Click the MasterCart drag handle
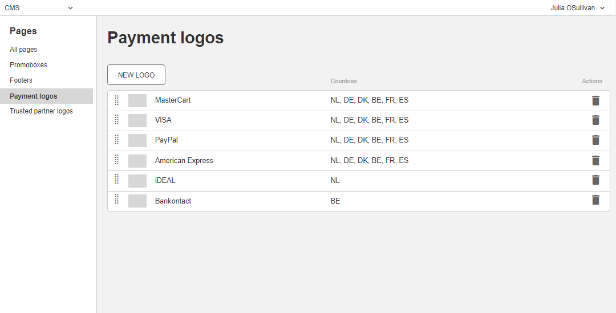Screen dimensions: 616x313 117,100
